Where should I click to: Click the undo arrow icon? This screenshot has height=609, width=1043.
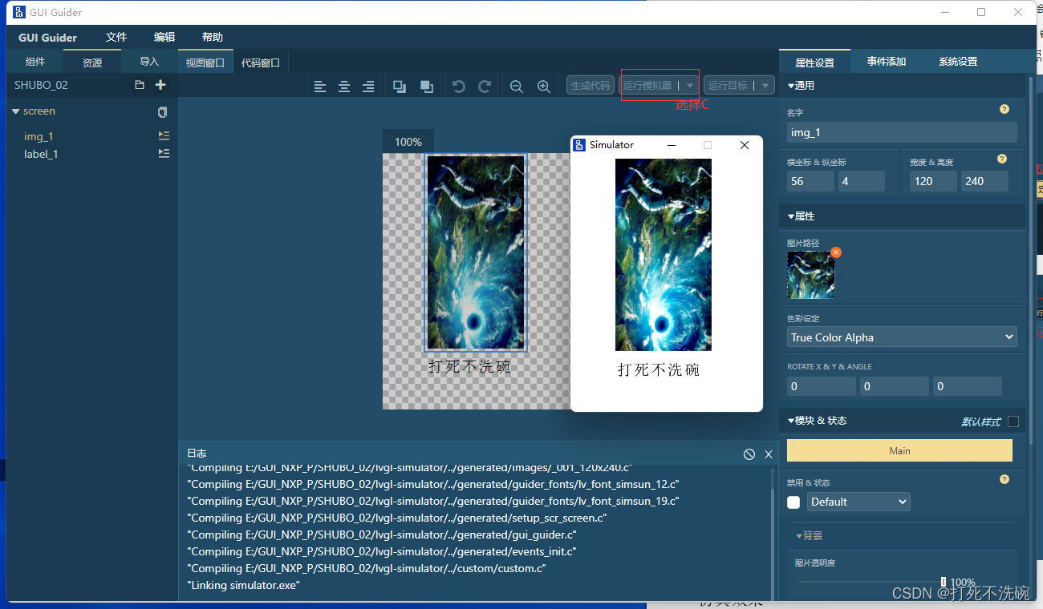pos(459,87)
